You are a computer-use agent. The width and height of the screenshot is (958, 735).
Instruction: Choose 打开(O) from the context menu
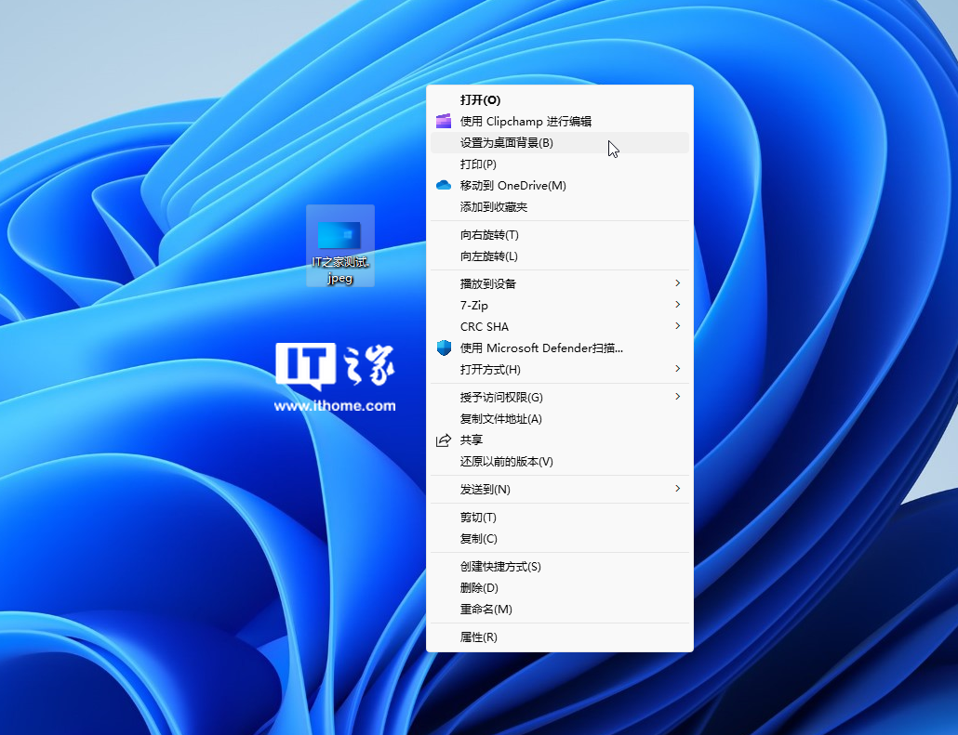pos(560,100)
